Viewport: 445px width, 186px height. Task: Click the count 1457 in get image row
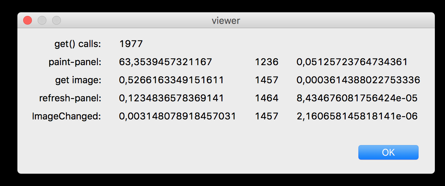(267, 80)
